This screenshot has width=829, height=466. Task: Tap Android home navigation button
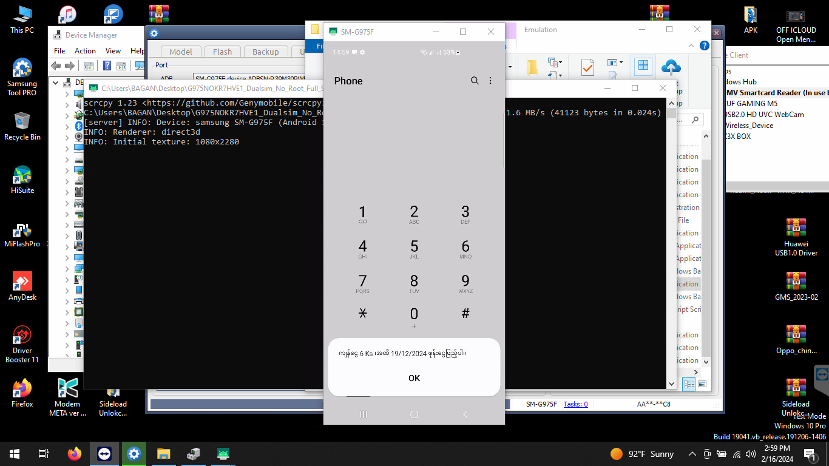tap(414, 414)
